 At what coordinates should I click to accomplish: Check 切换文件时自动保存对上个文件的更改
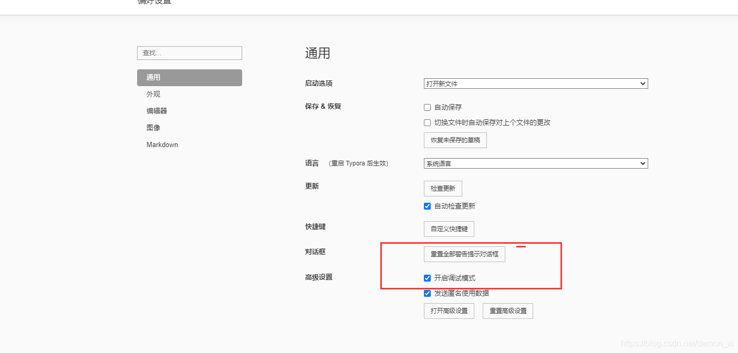click(427, 122)
